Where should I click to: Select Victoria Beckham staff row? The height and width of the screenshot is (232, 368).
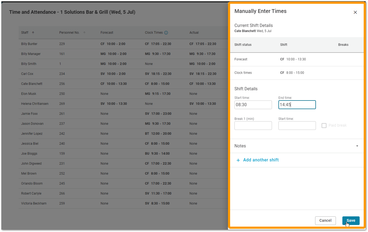pos(34,203)
